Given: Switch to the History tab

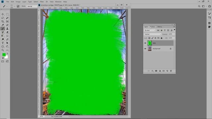Looking at the screenshot, I should pos(160,27).
